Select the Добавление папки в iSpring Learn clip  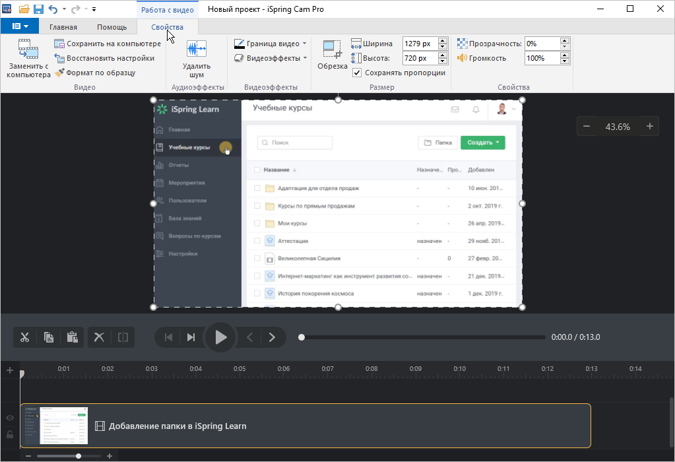pyautogui.click(x=305, y=426)
